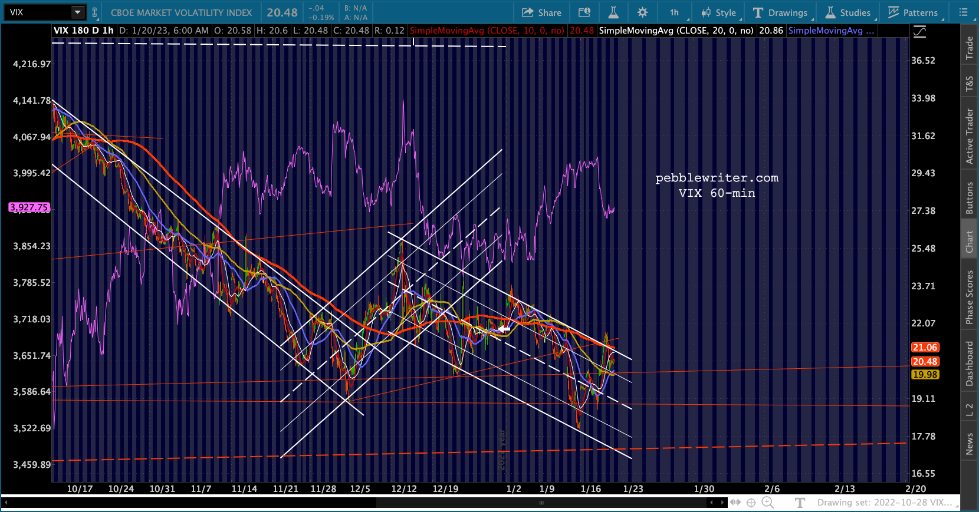
Task: Click the list menu icon at top right
Action: click(963, 12)
